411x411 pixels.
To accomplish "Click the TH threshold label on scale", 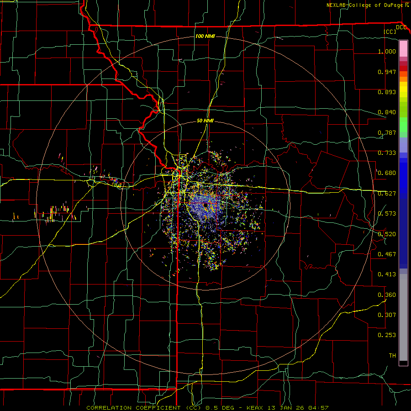I will (392, 356).
